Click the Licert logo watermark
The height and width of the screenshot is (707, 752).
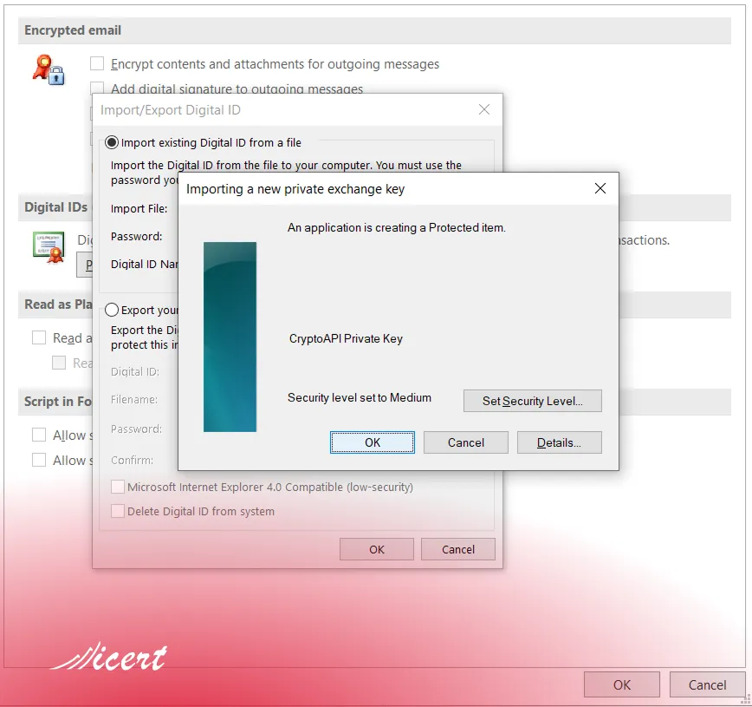pyautogui.click(x=109, y=659)
